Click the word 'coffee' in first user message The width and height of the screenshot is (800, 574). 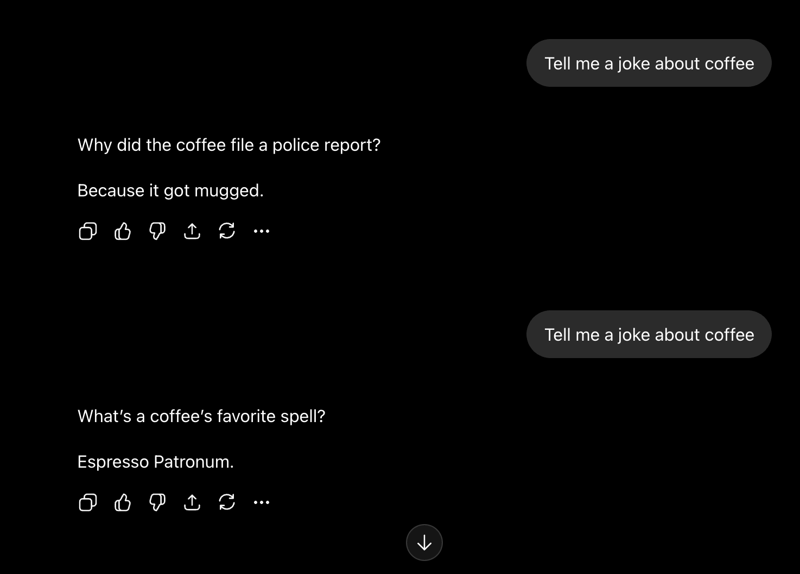729,63
